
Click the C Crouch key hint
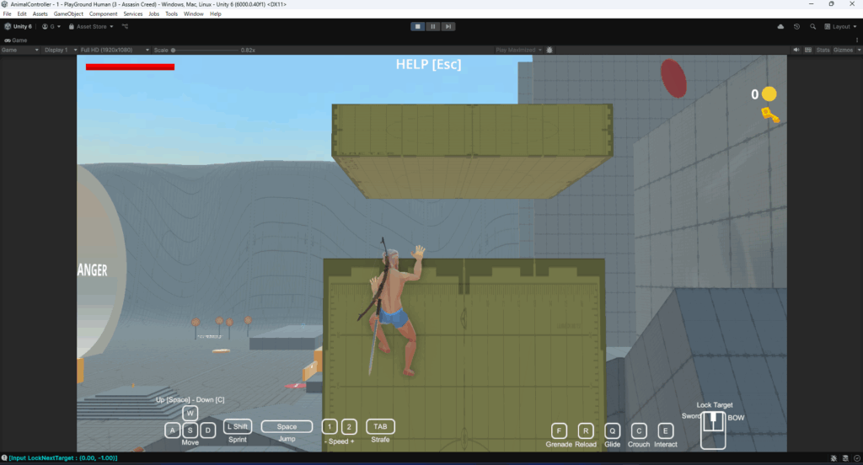[639, 430]
